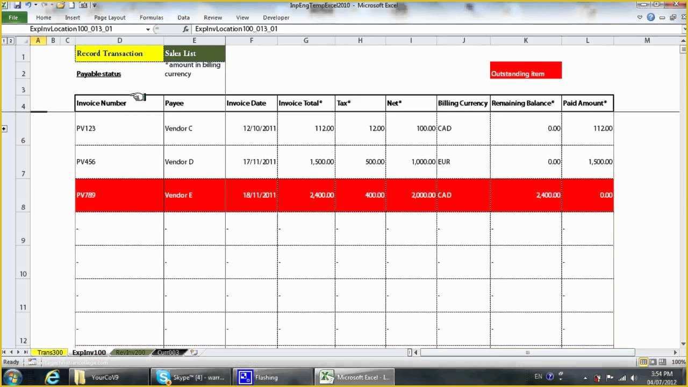Select the Vendor D payee cell
Viewport: 688px width, 387px height.
195,162
